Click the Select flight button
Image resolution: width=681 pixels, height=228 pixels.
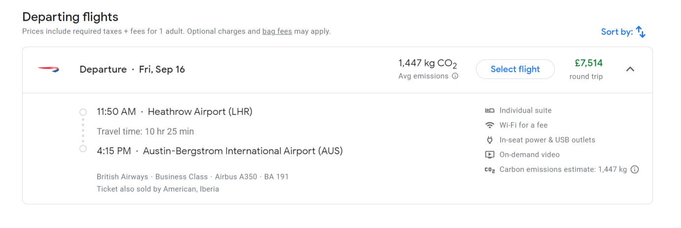point(515,69)
